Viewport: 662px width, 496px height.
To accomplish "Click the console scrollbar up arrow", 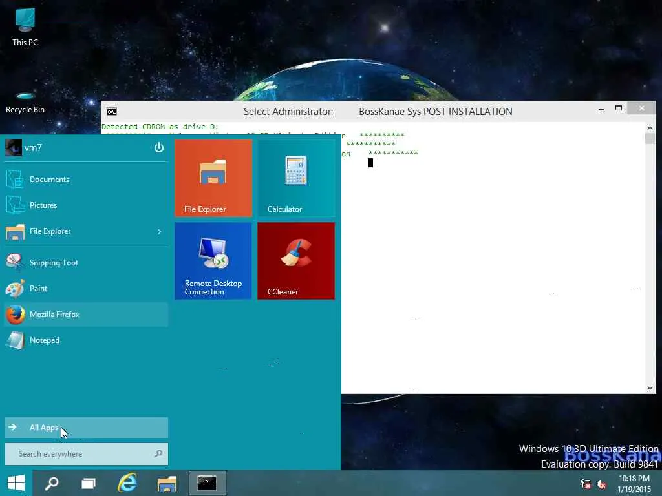I will 650,127.
